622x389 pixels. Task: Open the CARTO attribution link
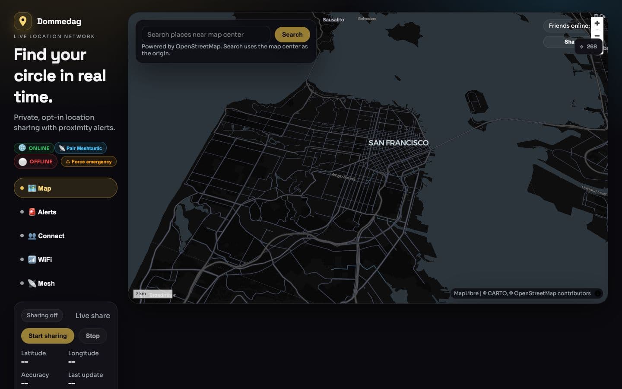click(x=495, y=293)
